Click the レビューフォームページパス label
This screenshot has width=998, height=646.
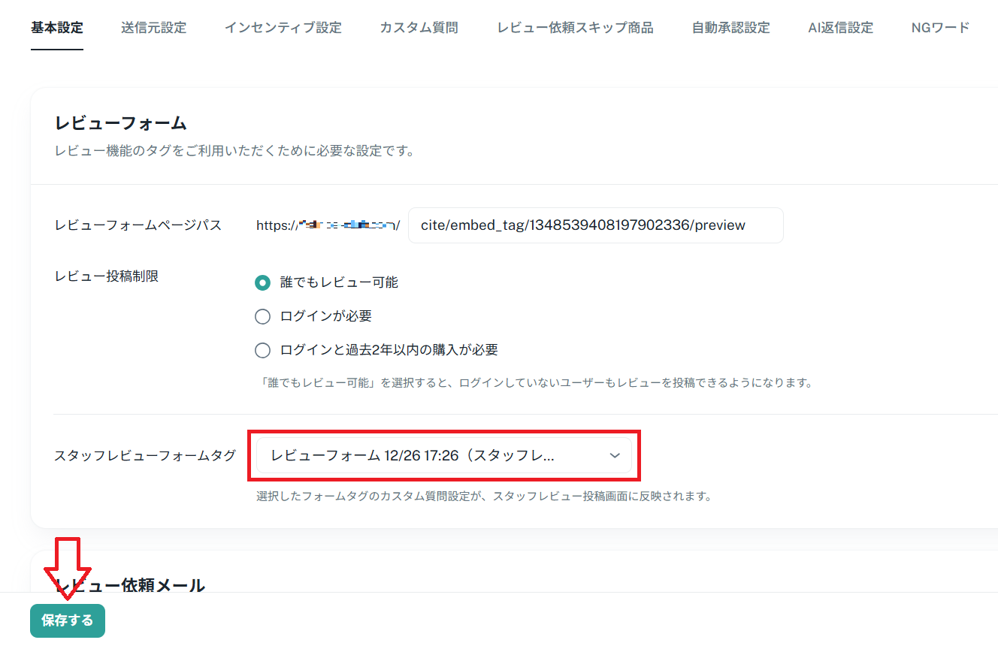pos(138,225)
